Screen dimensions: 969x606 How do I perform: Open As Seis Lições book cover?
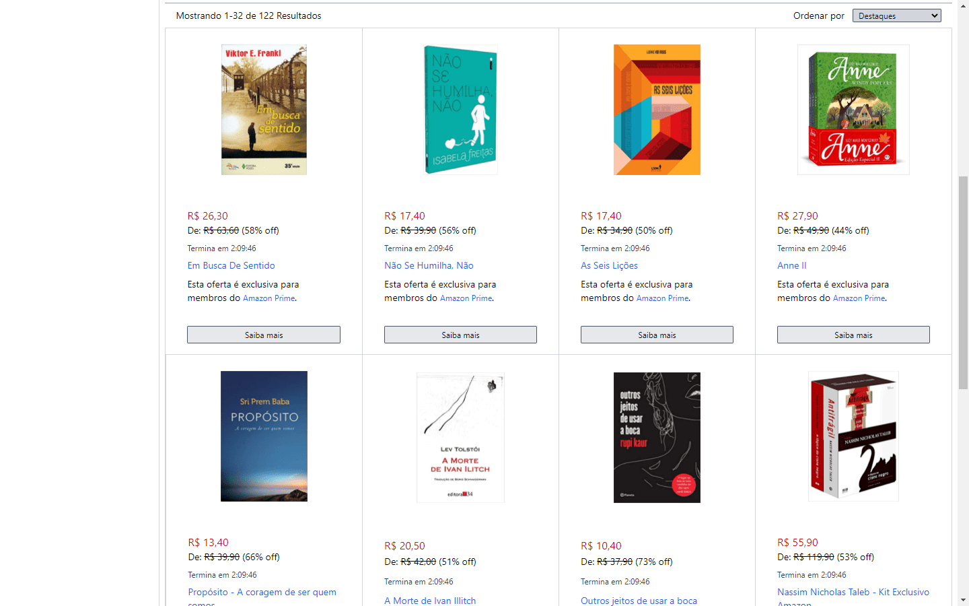coord(657,110)
